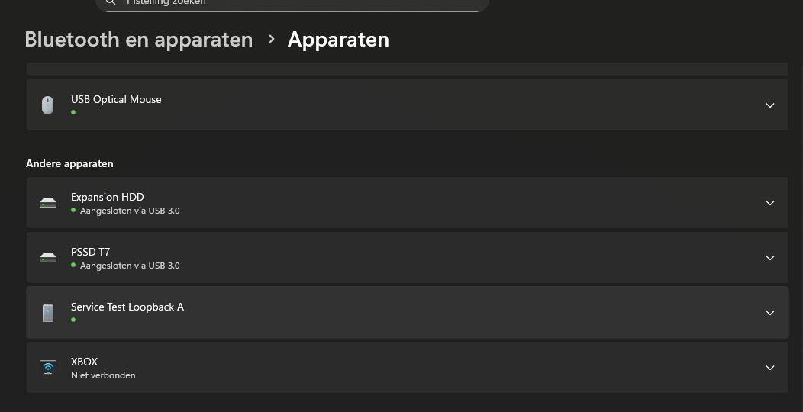
Task: Select the USB Optical Mouse label
Action: click(116, 99)
